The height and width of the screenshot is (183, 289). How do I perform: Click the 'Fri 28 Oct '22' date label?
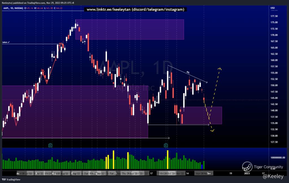167,173
